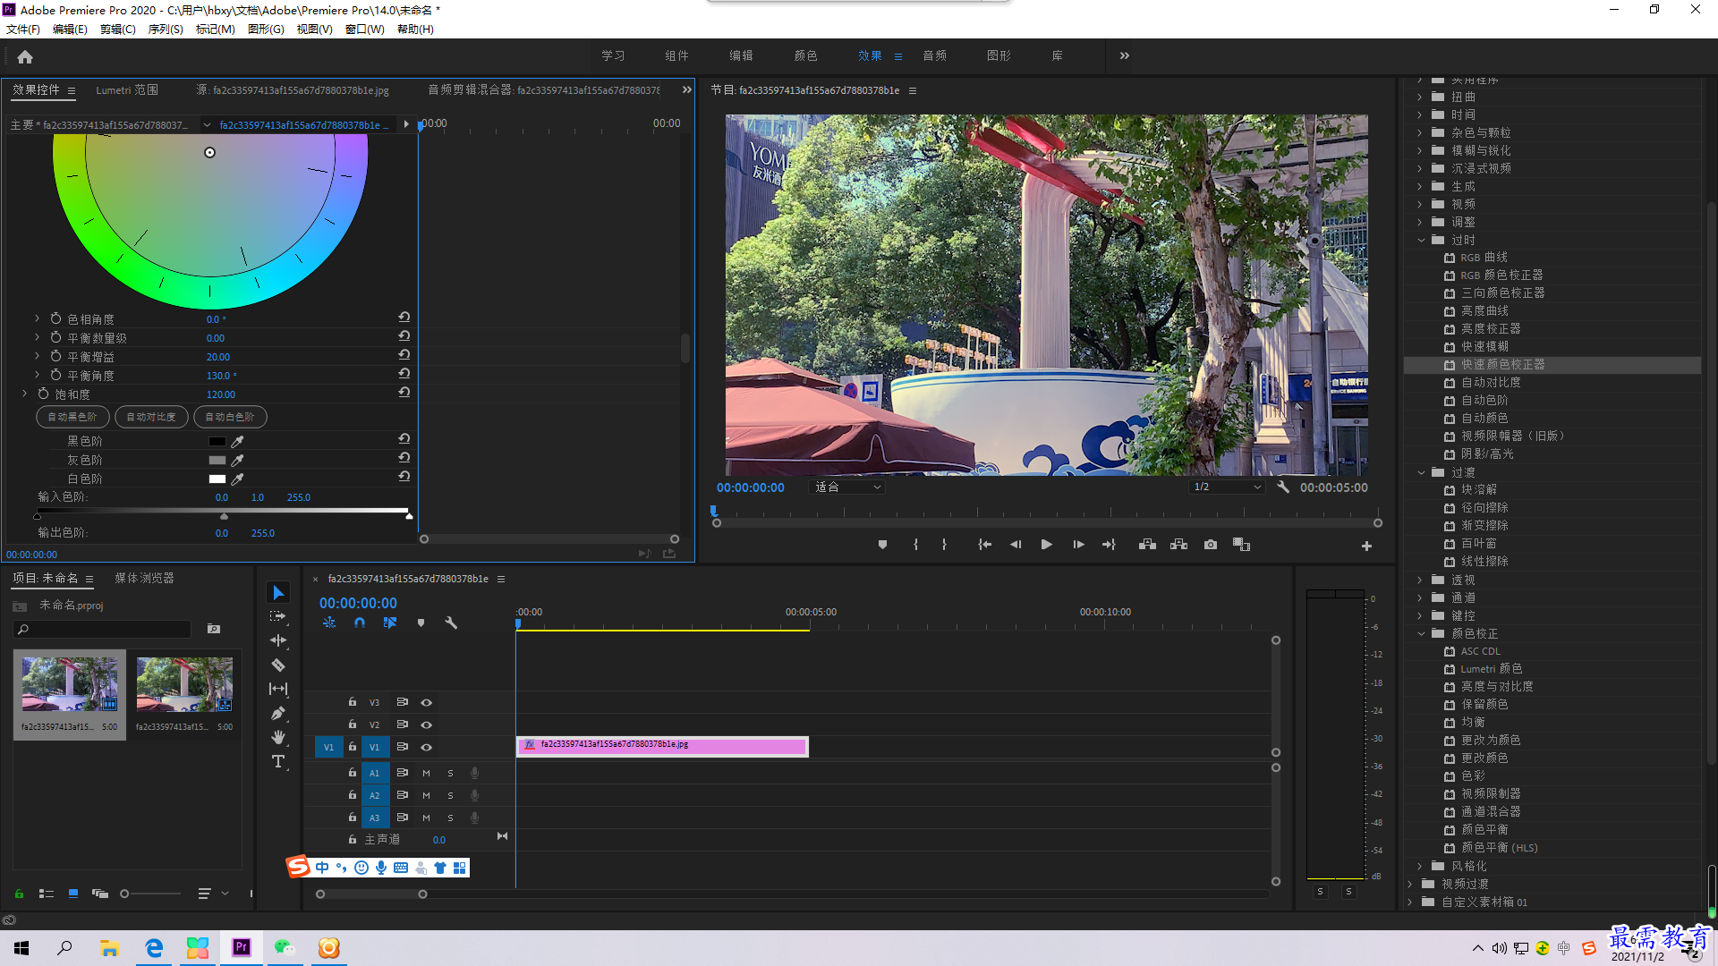Collapse the 过时 effects folder
Screen dimensions: 1718x966
[x=1421, y=240]
